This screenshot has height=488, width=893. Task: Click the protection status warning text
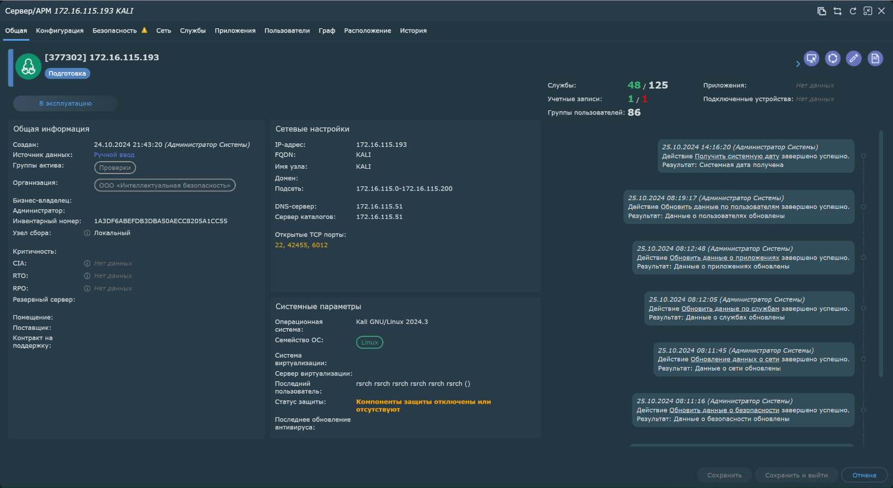pos(423,405)
